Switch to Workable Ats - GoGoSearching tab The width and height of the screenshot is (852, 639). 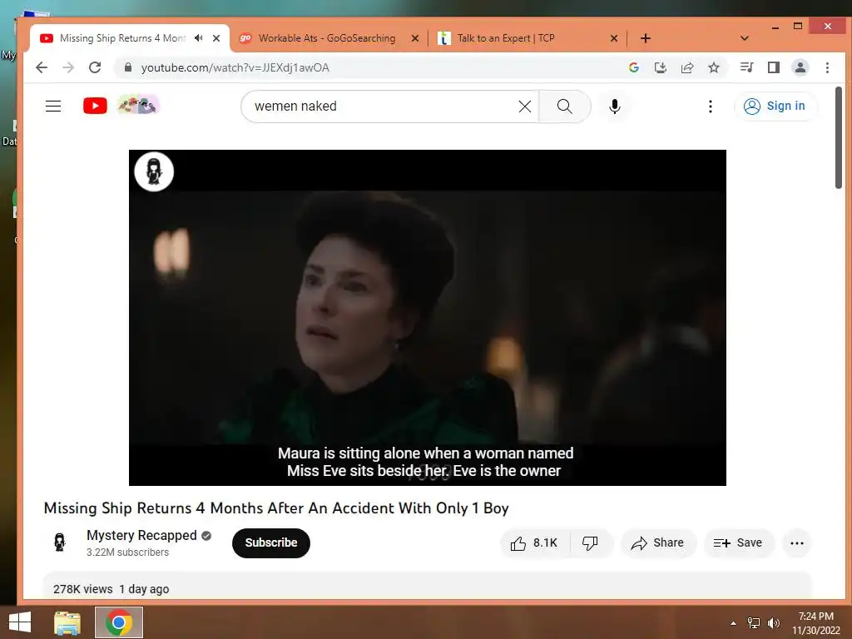326,38
